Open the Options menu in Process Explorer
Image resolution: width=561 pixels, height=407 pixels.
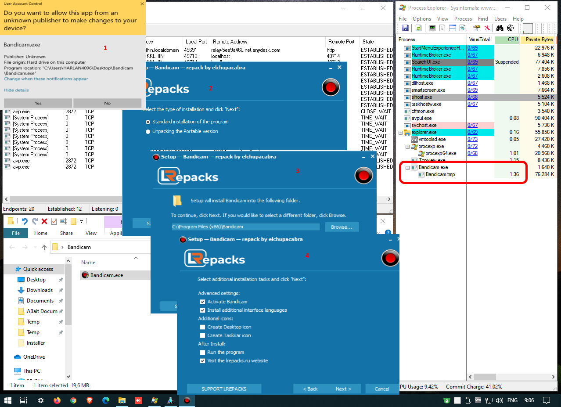coord(421,19)
